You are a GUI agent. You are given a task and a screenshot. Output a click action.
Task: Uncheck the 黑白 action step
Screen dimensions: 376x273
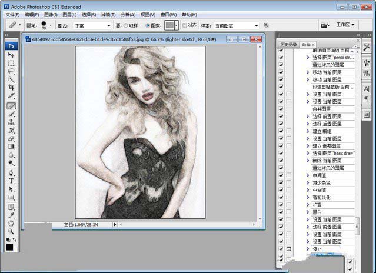(281, 212)
